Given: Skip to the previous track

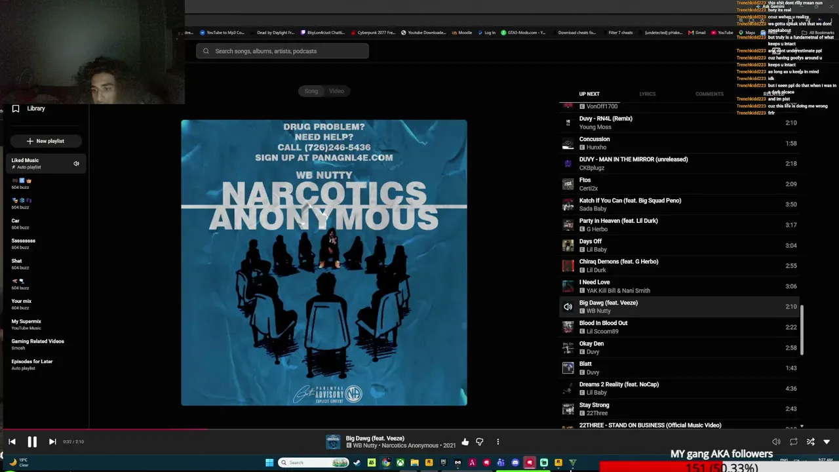Looking at the screenshot, I should click(x=12, y=442).
